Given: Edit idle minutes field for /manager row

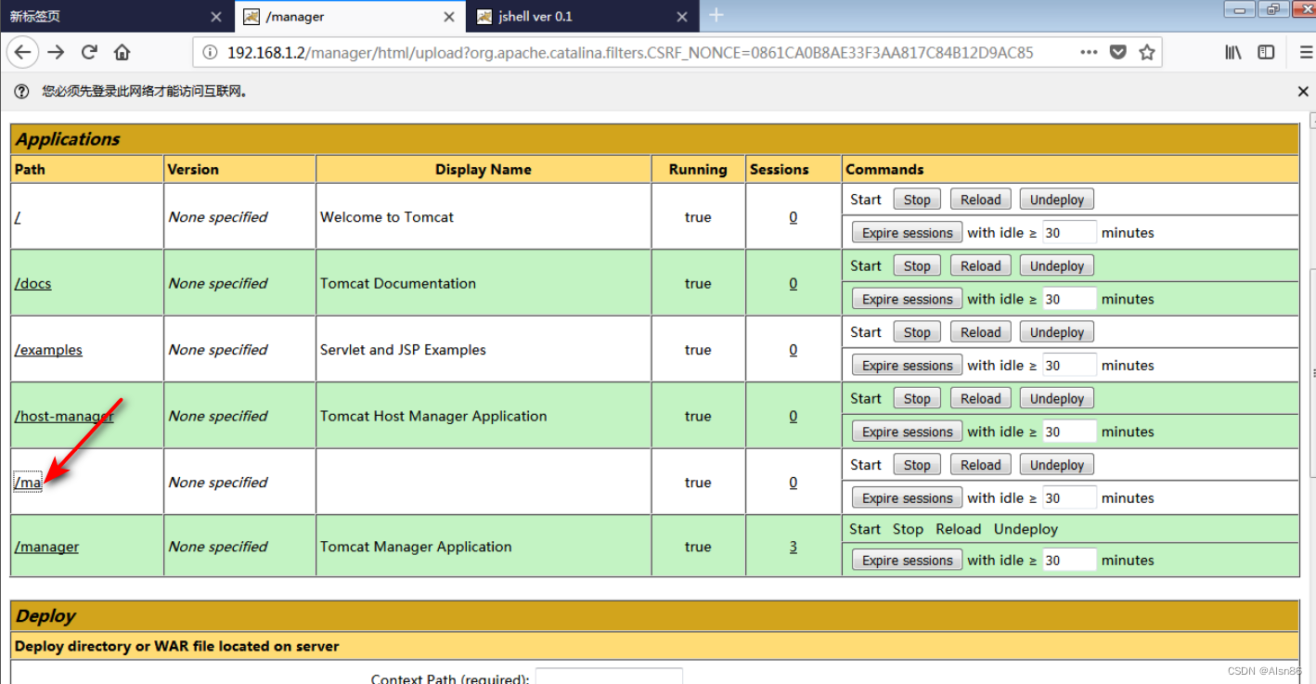Looking at the screenshot, I should pos(1069,561).
